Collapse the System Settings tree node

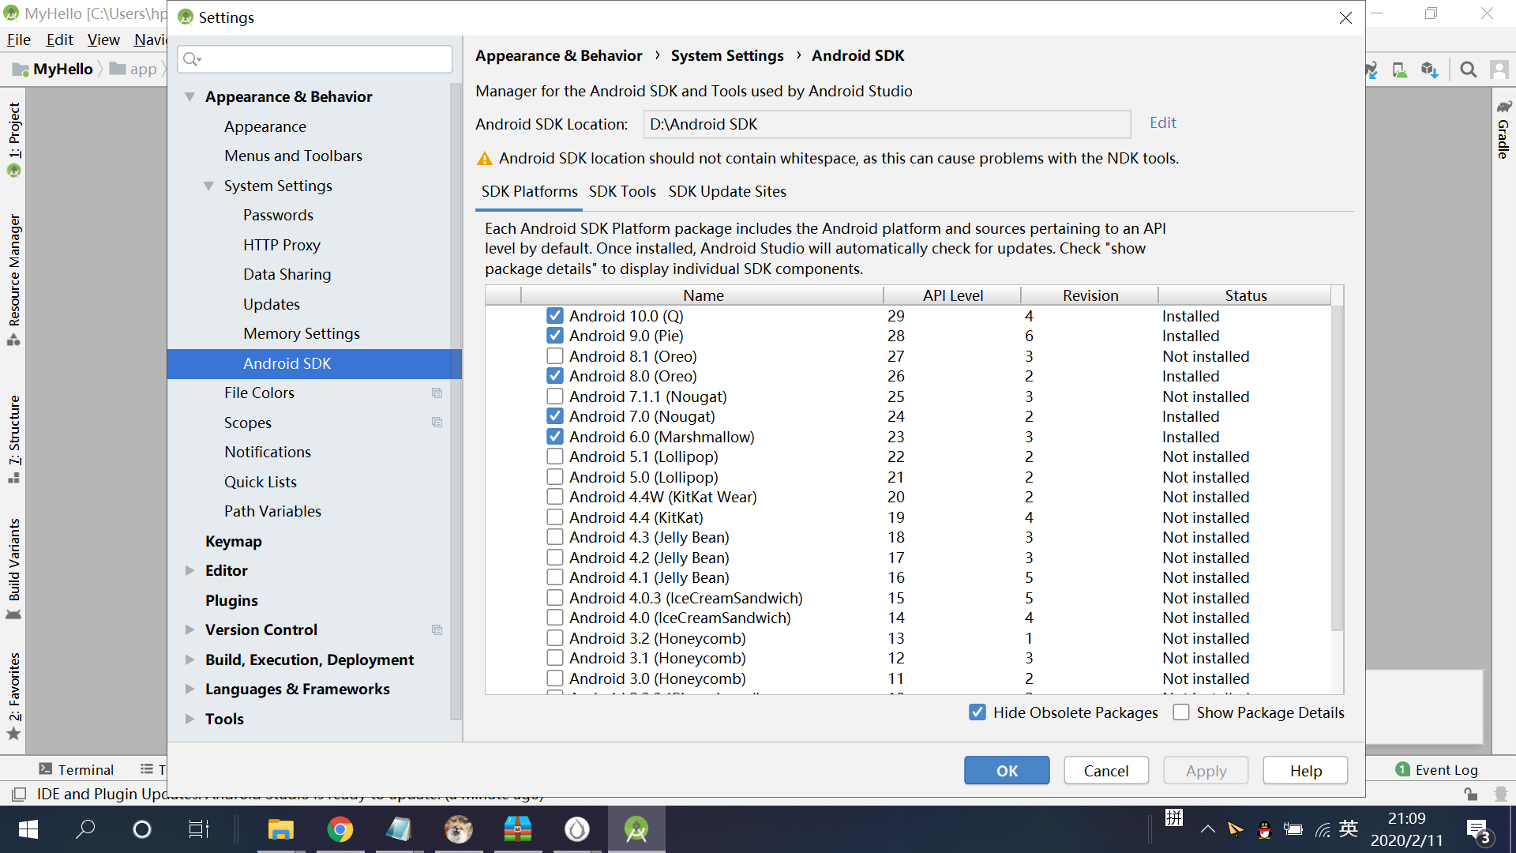click(208, 186)
